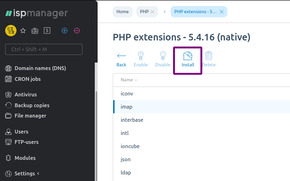Click the Disable lightbulb button

[163, 59]
